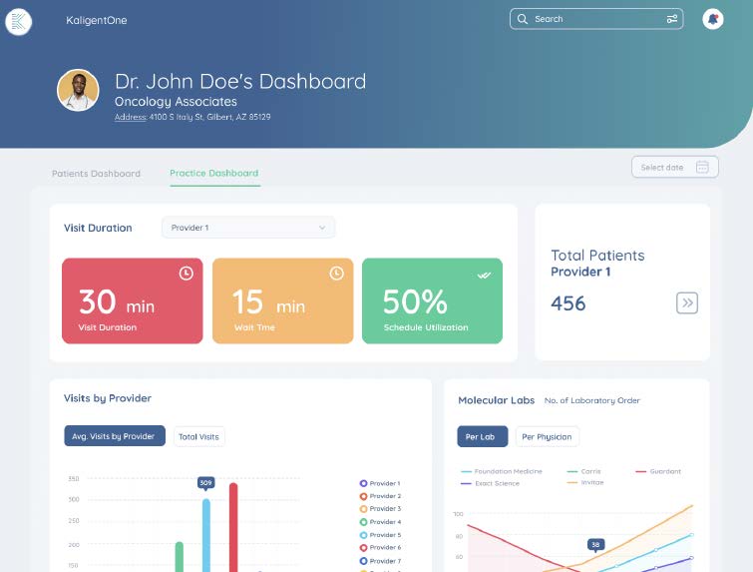
Task: Open the notifications bell icon
Action: click(x=712, y=19)
